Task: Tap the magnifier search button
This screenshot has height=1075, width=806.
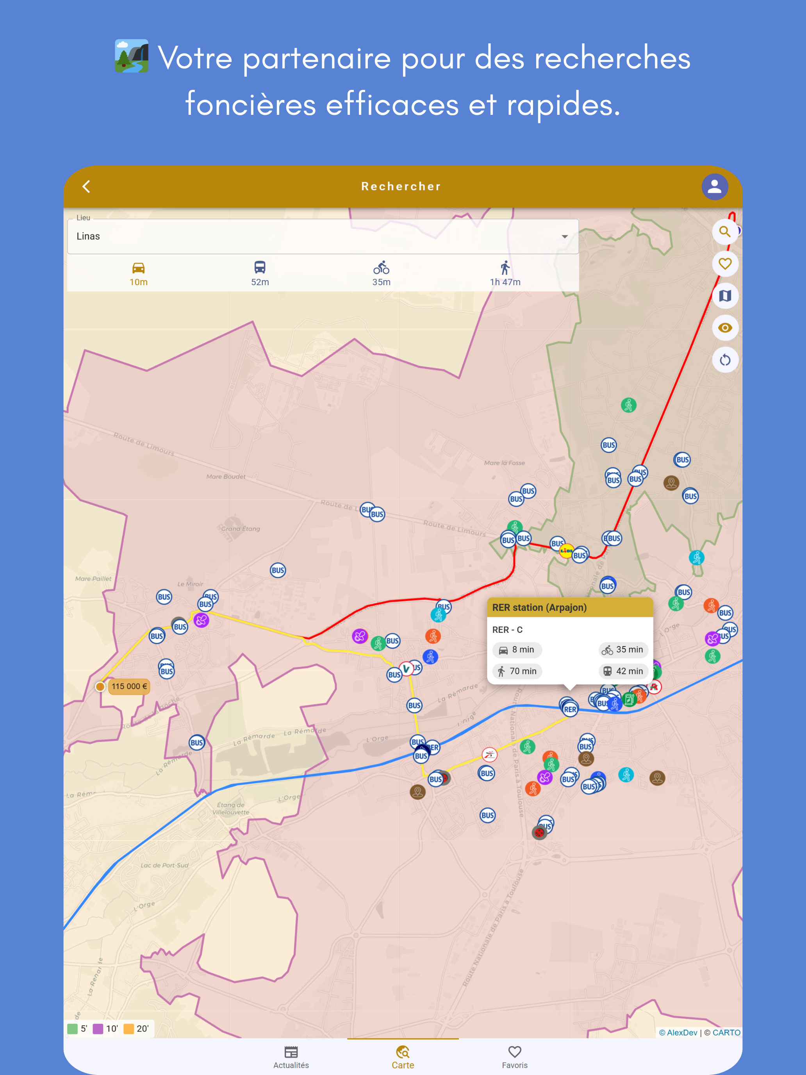Action: pyautogui.click(x=725, y=232)
